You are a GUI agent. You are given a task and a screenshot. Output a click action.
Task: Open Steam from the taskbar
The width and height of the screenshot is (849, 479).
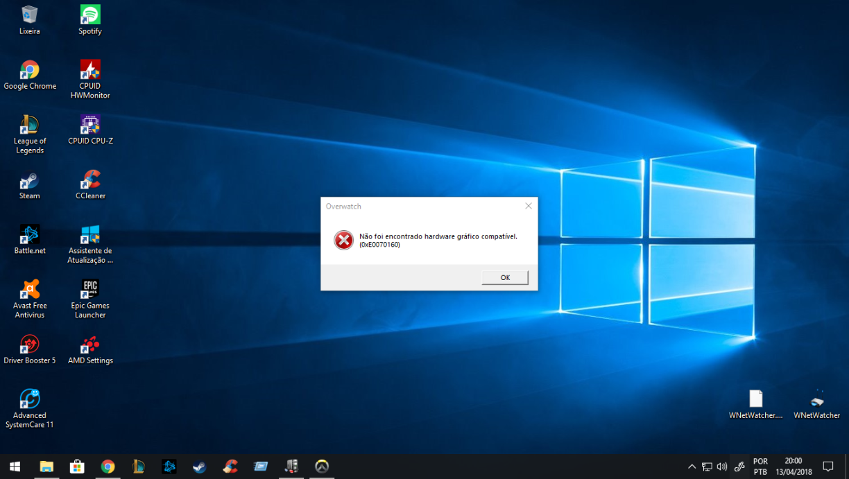199,467
